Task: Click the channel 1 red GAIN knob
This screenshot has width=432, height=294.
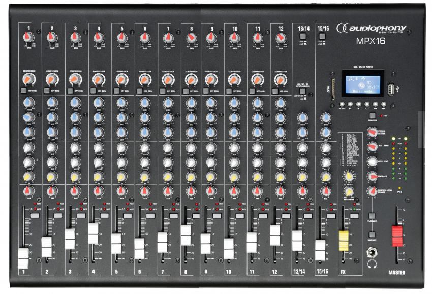Action: [28, 38]
